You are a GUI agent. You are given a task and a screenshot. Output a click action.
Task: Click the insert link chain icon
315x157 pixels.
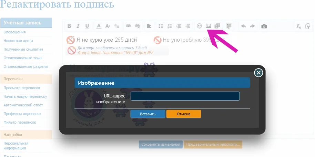[128, 26]
